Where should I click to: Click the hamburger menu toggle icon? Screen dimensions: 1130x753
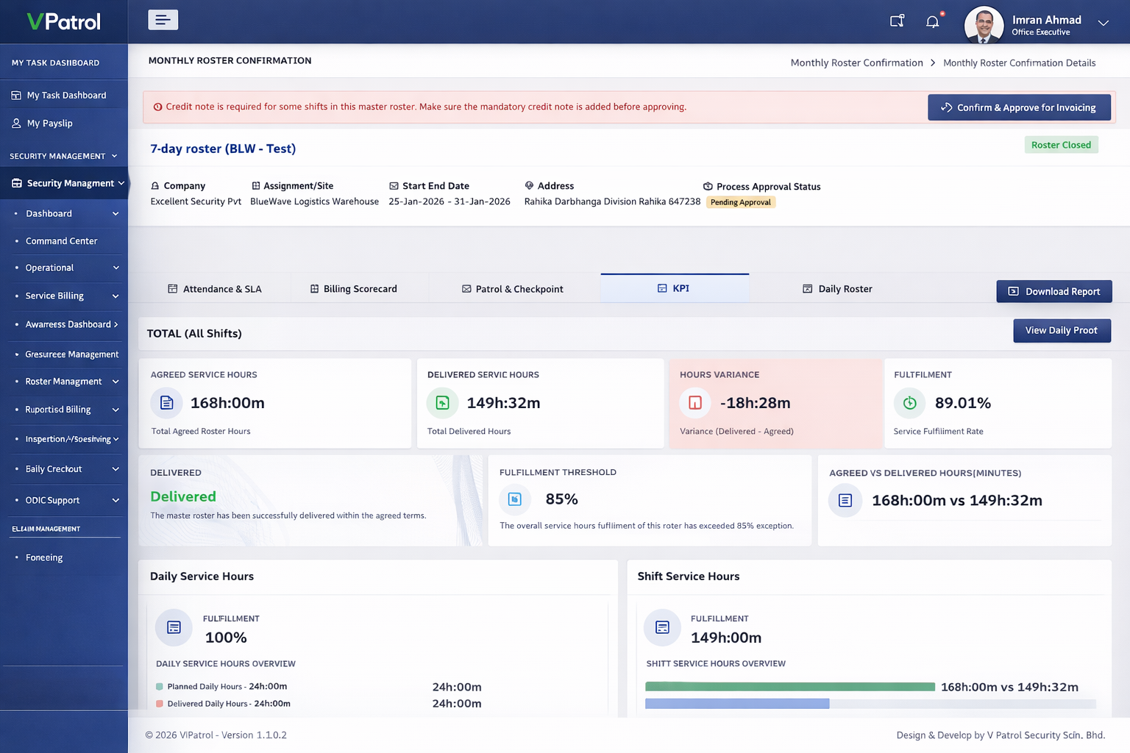(x=163, y=20)
